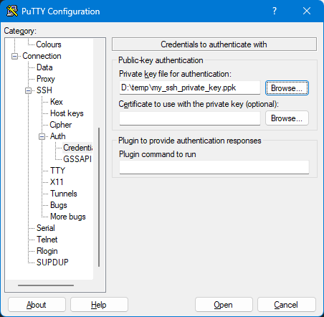Screen dimensions: 324x317
Task: Click the Help button
Action: (x=99, y=305)
